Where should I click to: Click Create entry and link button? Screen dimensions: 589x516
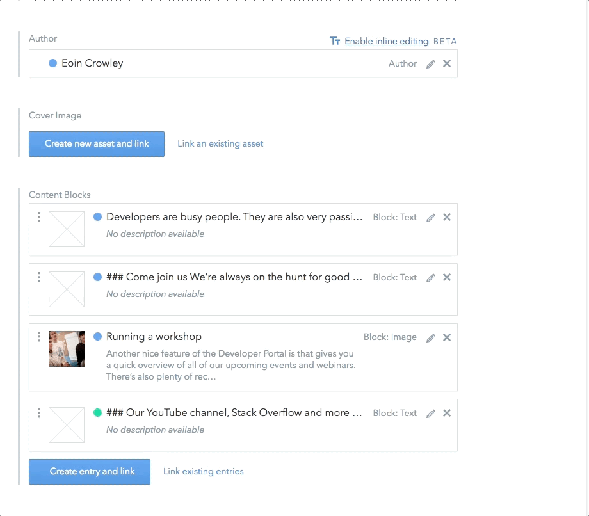[90, 472]
